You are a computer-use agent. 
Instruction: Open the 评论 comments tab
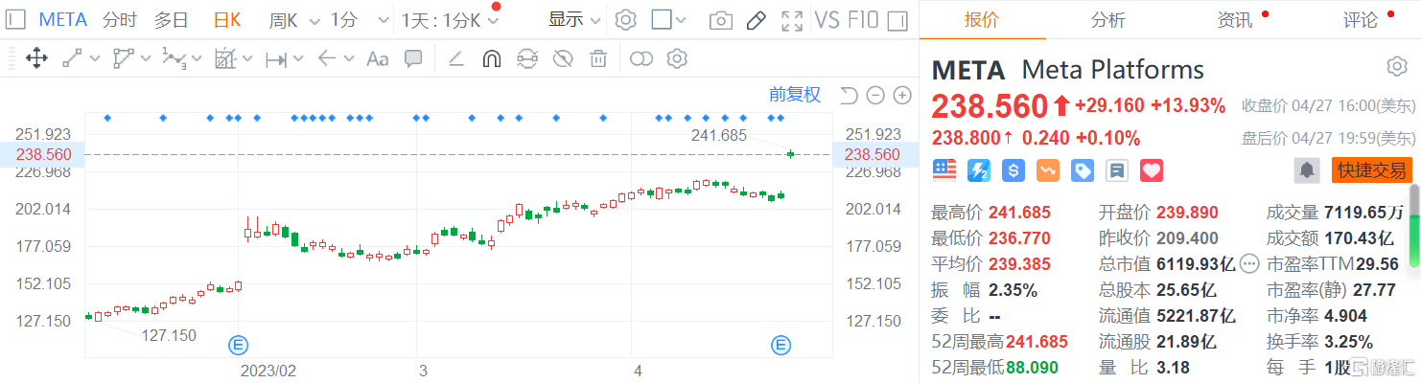tap(1360, 20)
